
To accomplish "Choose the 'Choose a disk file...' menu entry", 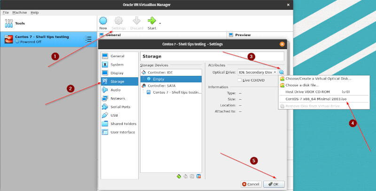I will point(324,85).
